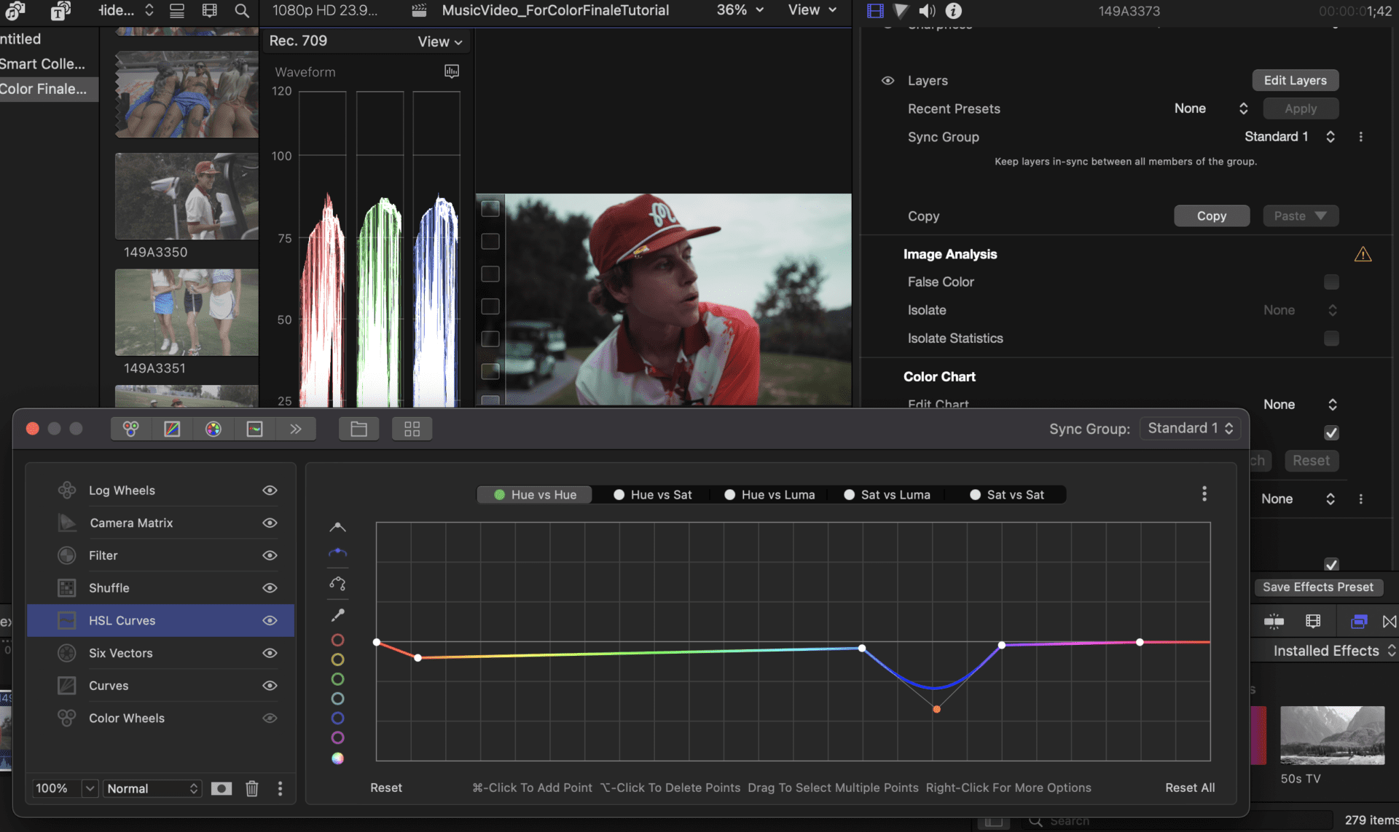Click the eyedropper color picker icon
1399x832 pixels.
coord(337,616)
